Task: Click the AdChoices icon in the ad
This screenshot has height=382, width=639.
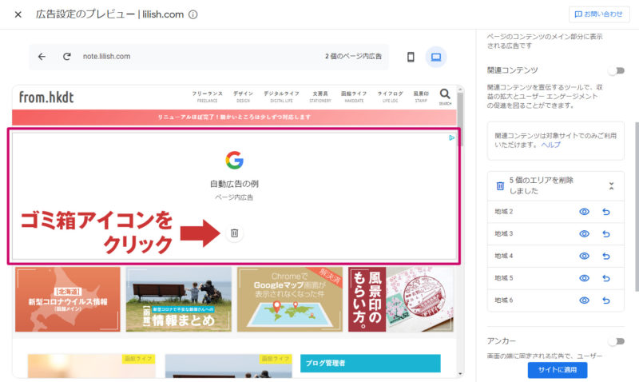Action: tap(451, 138)
